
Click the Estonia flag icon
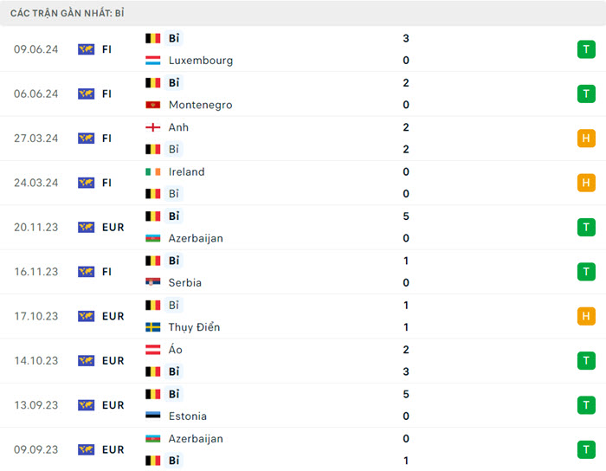tap(153, 416)
